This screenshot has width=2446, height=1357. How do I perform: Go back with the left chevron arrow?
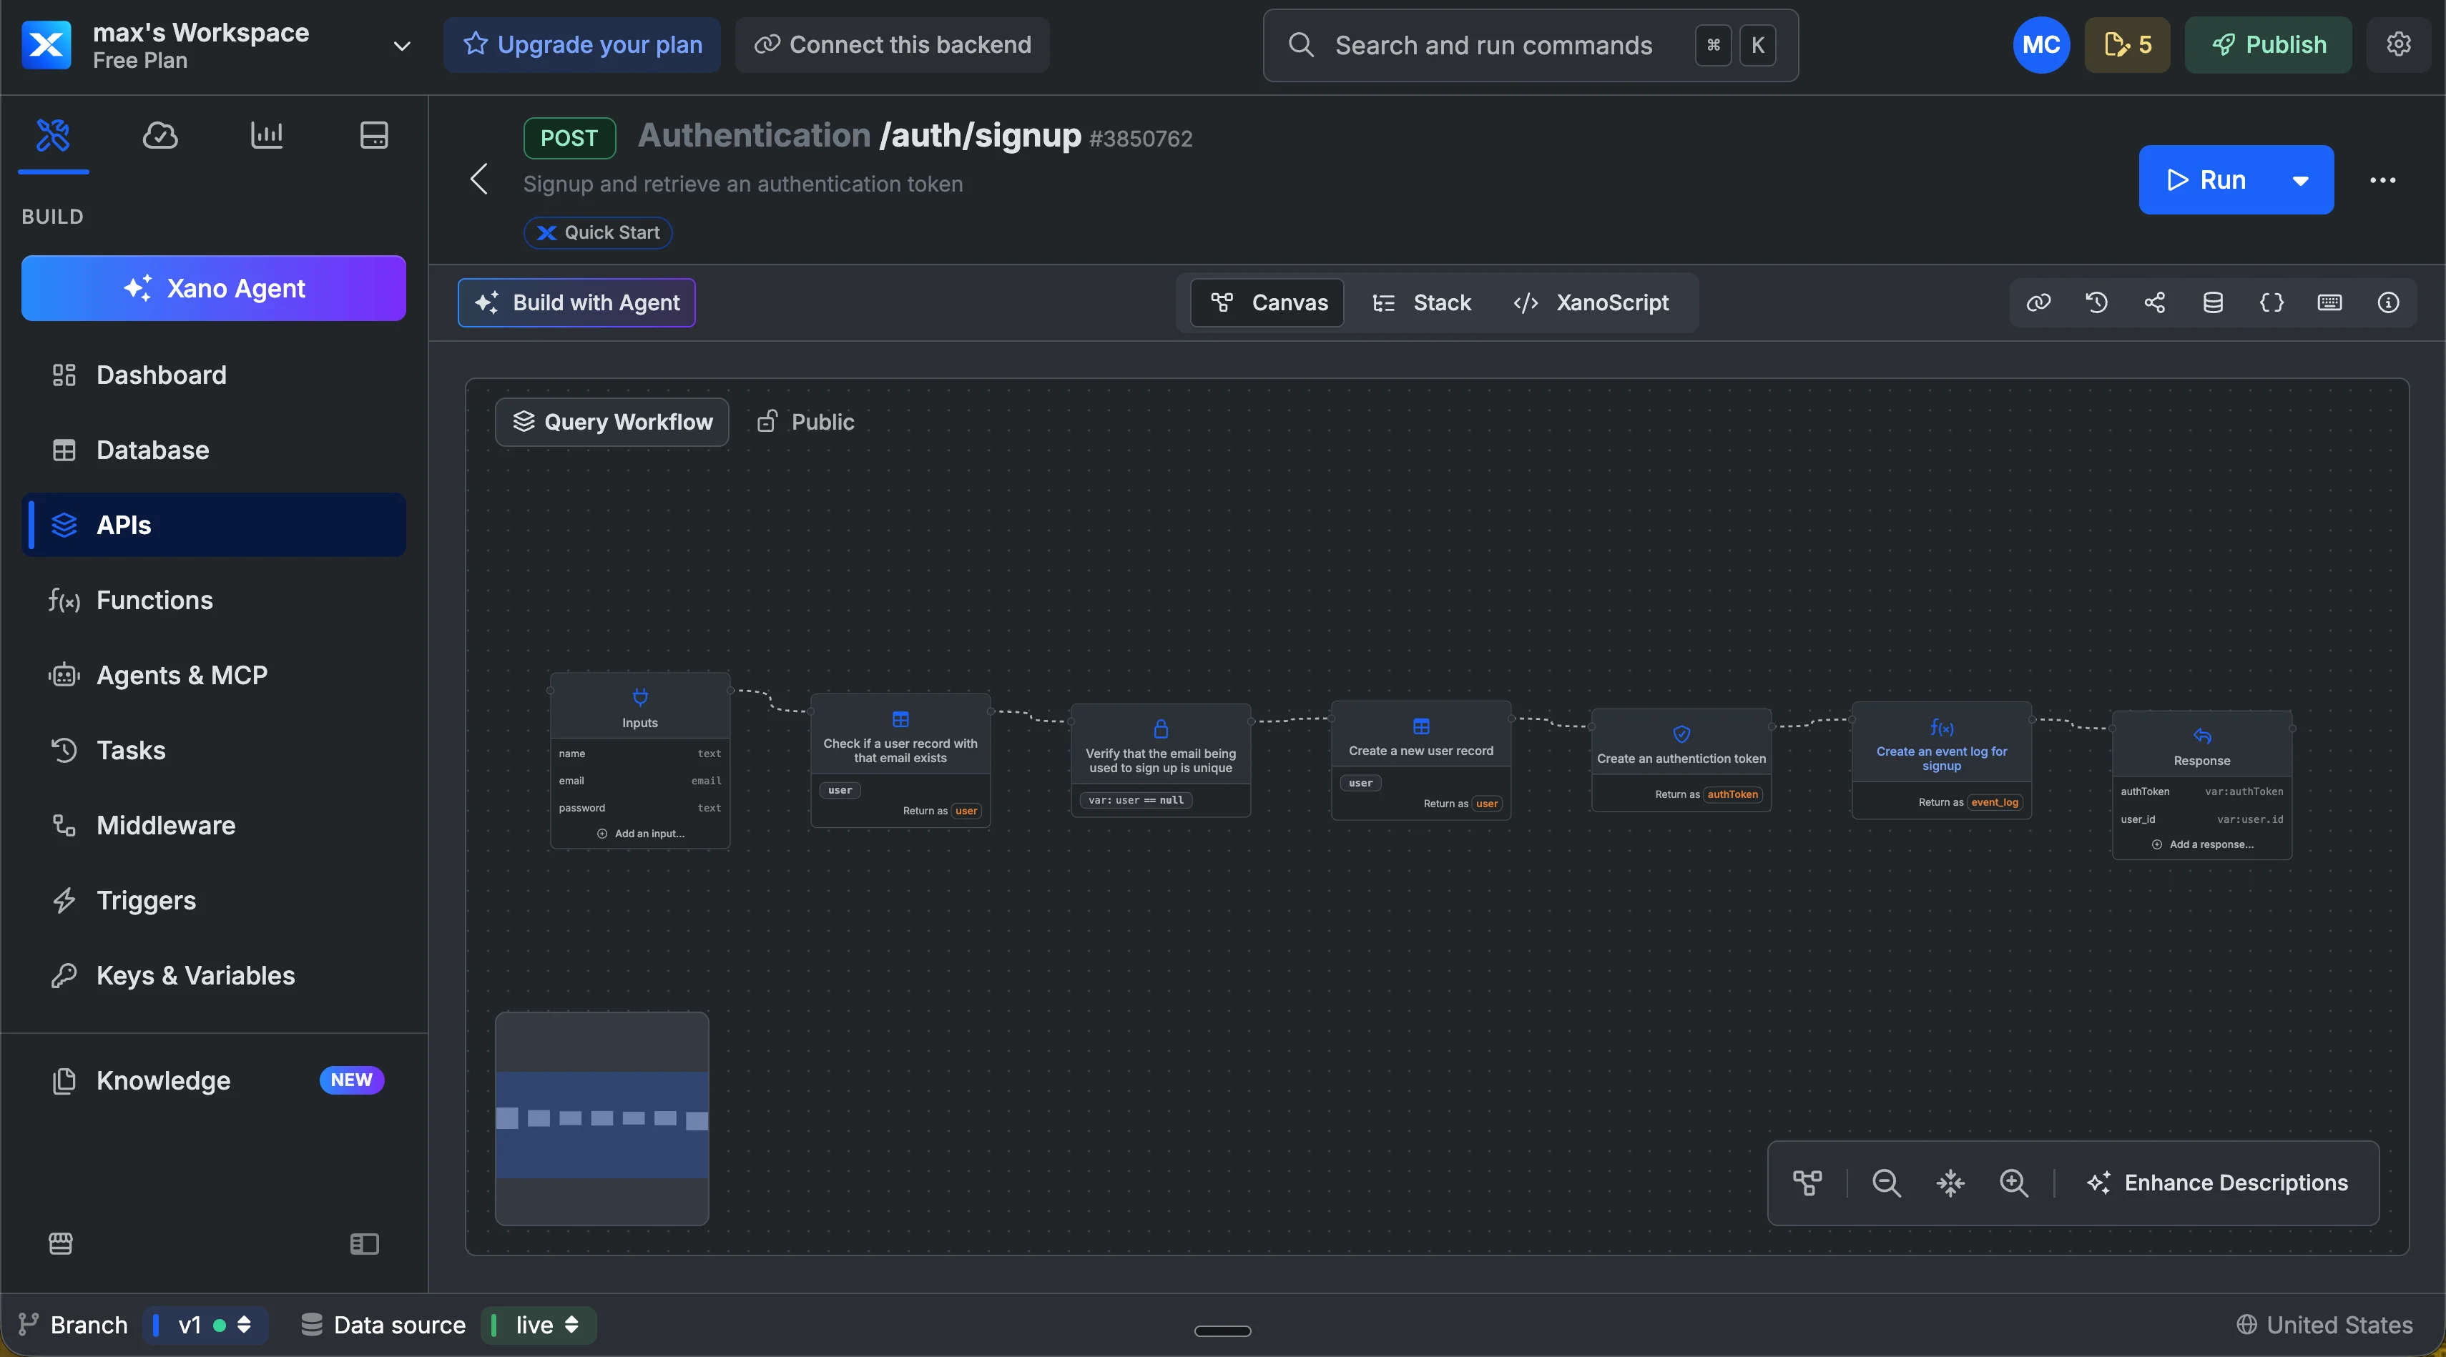tap(478, 179)
